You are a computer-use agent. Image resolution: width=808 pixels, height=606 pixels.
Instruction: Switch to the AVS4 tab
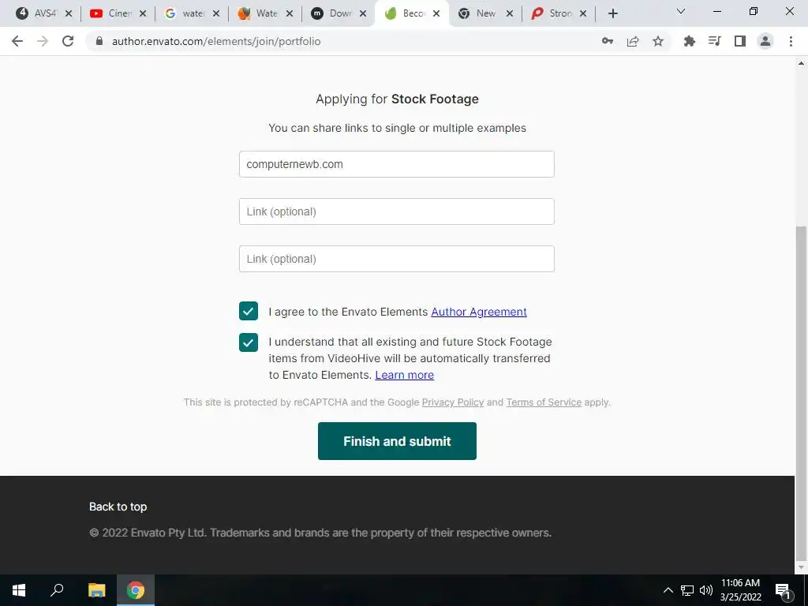tap(36, 13)
